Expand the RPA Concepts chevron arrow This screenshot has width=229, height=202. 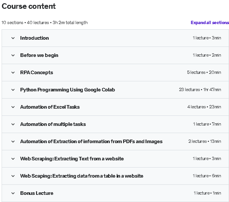pyautogui.click(x=13, y=73)
